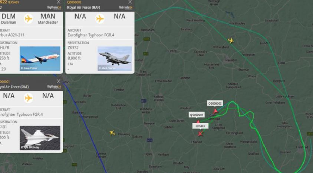The image size is (313, 173).
Task: Click the EXS46Y callsign map label
Action: click(200, 126)
